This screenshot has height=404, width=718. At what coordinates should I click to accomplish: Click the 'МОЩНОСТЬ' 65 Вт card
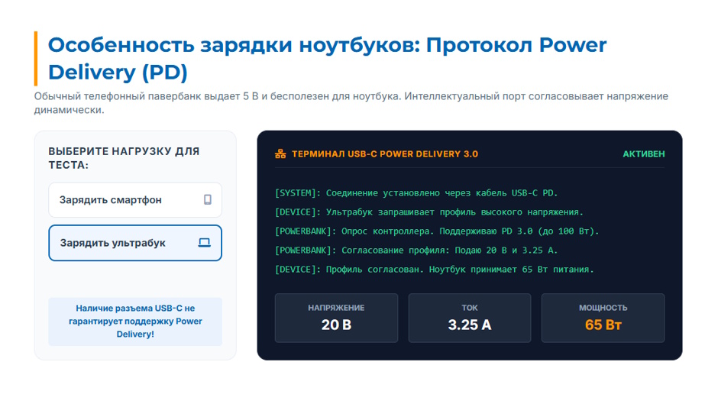[603, 318]
